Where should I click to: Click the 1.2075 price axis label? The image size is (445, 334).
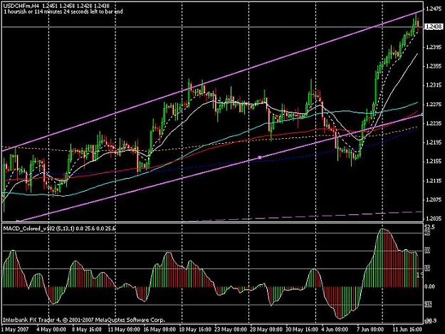click(x=434, y=200)
